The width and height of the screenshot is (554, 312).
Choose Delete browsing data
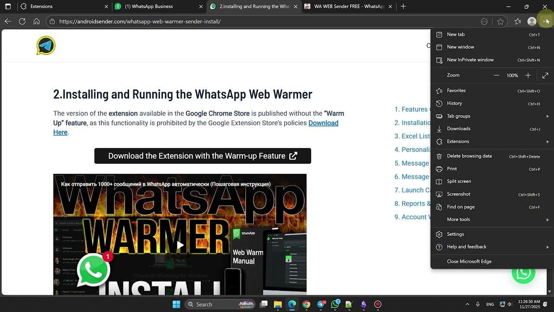click(x=492, y=156)
